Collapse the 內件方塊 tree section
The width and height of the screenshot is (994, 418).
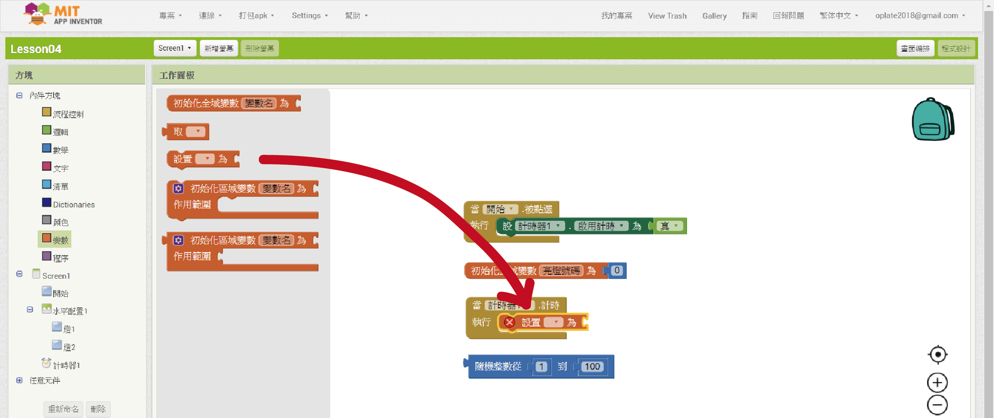coord(19,96)
